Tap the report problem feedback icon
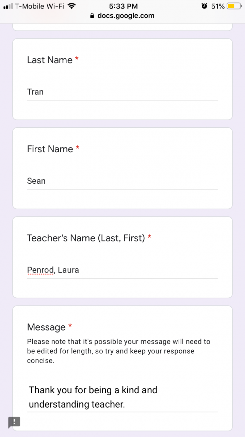Image resolution: width=245 pixels, height=437 pixels. tap(14, 422)
